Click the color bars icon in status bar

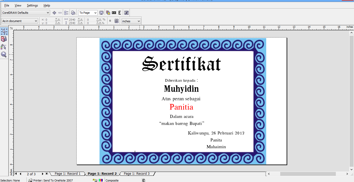101,180
